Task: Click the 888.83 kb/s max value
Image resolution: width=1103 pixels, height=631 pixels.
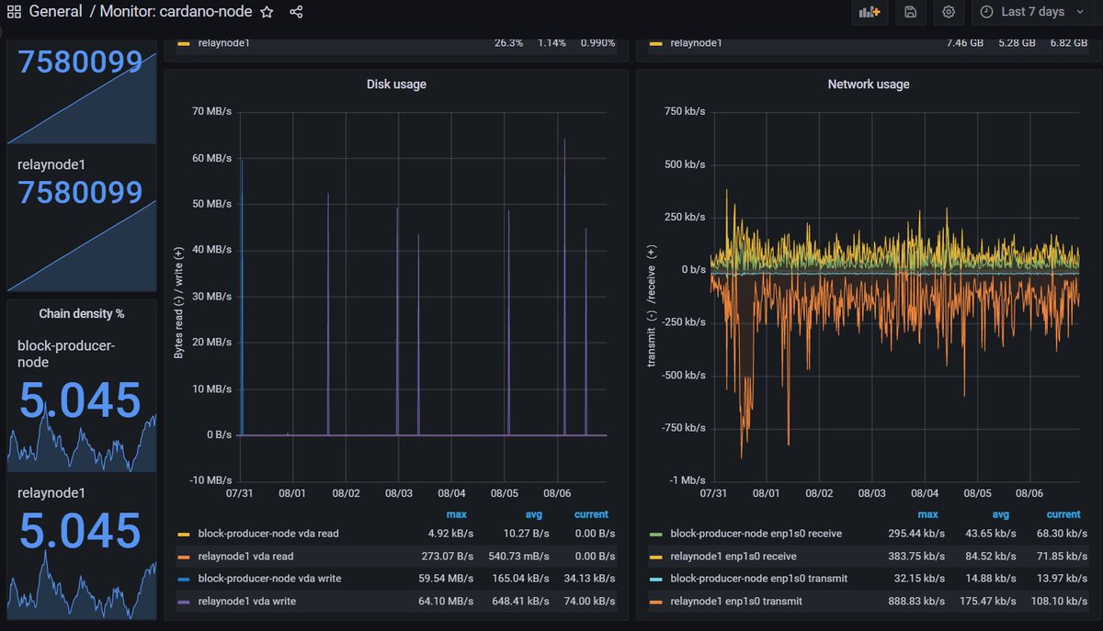Action: [914, 601]
